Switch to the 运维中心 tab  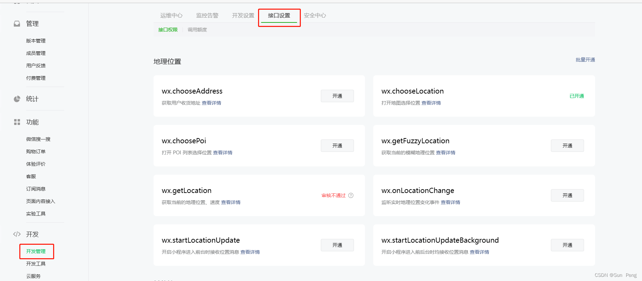[x=171, y=16]
